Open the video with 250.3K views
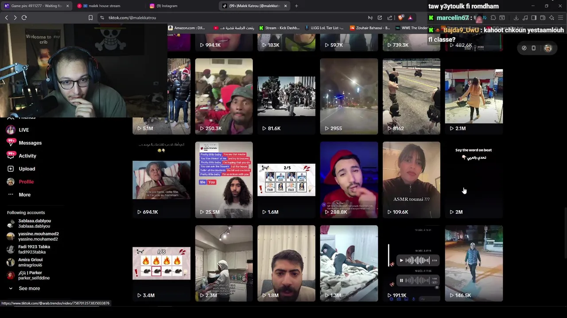567x318 pixels. pos(224,96)
